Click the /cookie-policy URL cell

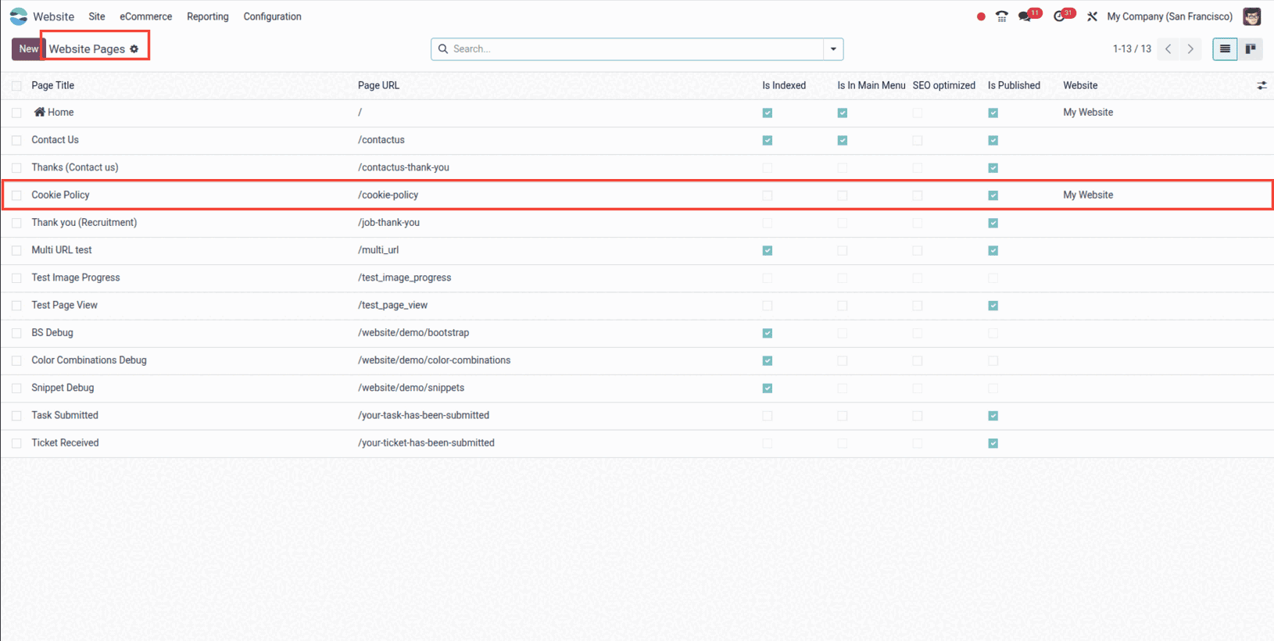pos(388,195)
